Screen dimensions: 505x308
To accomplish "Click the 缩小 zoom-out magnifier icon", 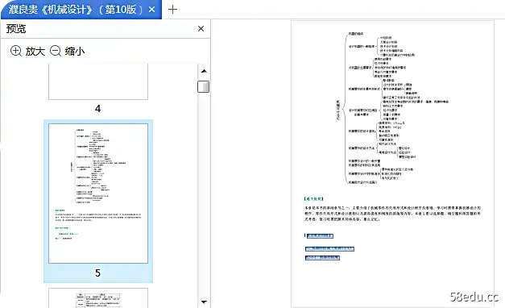I will tap(56, 51).
